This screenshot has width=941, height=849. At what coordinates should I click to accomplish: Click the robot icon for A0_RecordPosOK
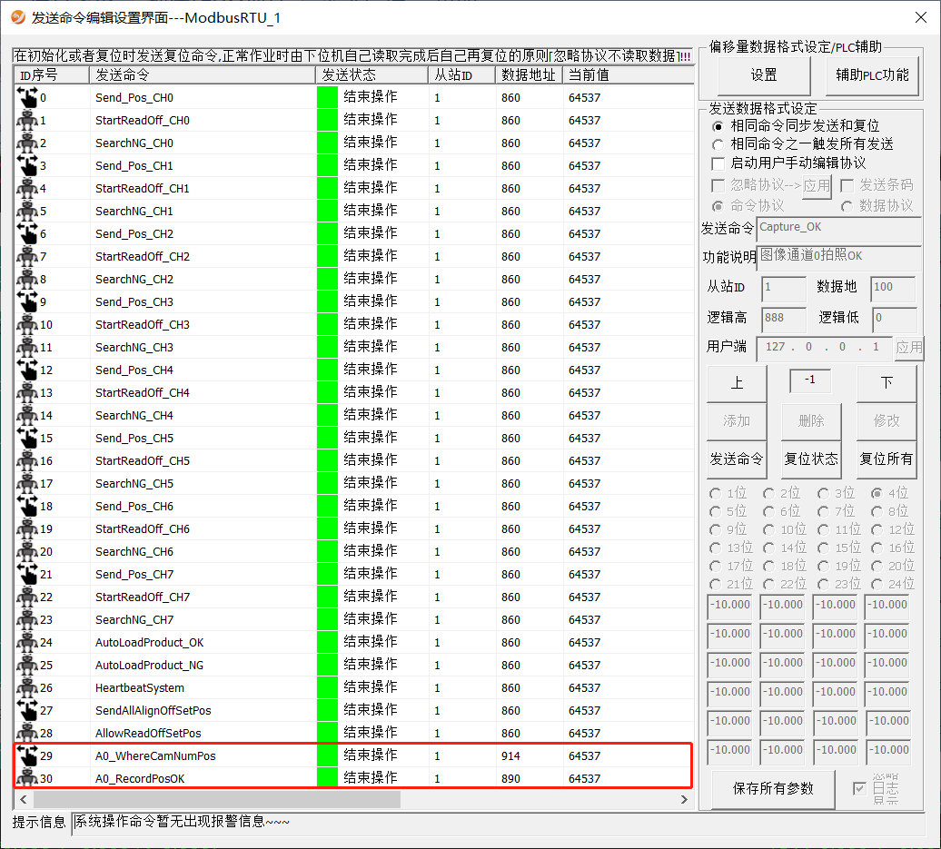(27, 778)
